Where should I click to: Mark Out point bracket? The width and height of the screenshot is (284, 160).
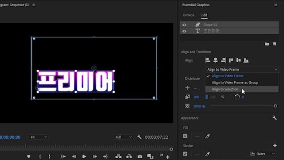click(50, 156)
